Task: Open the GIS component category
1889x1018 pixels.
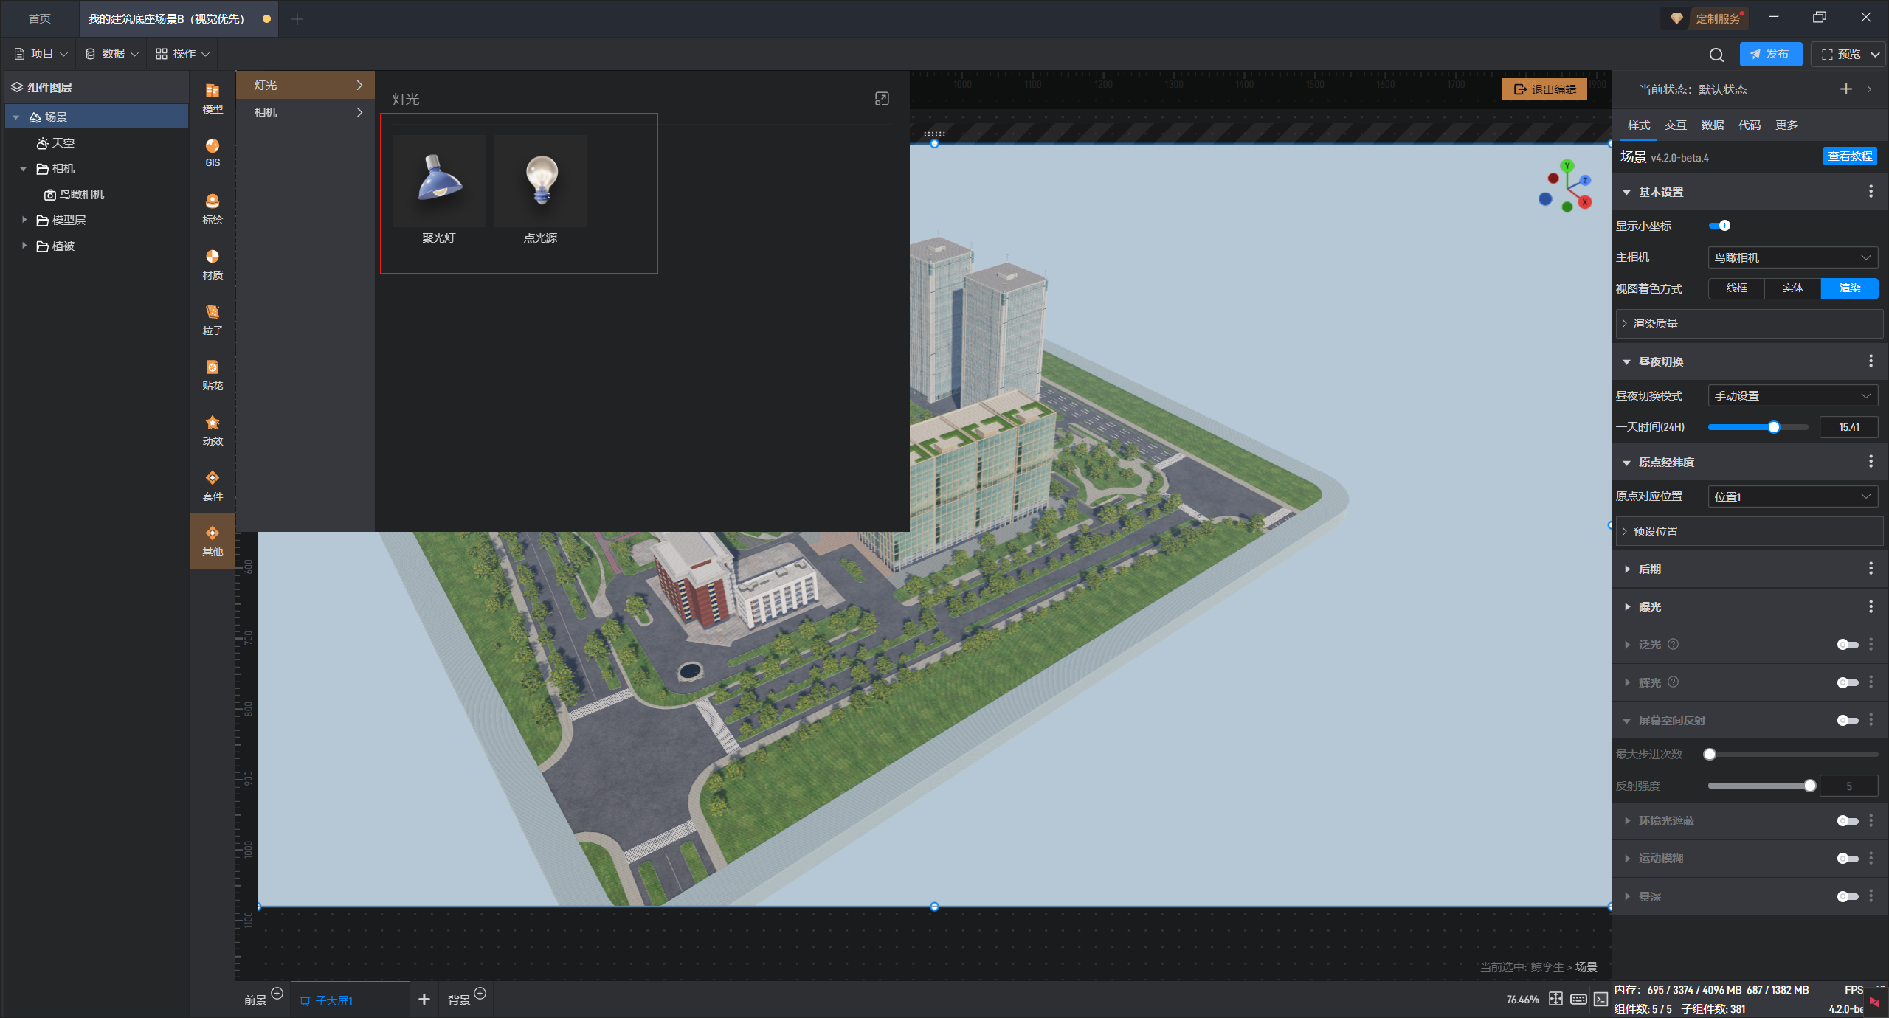Action: pyautogui.click(x=213, y=152)
